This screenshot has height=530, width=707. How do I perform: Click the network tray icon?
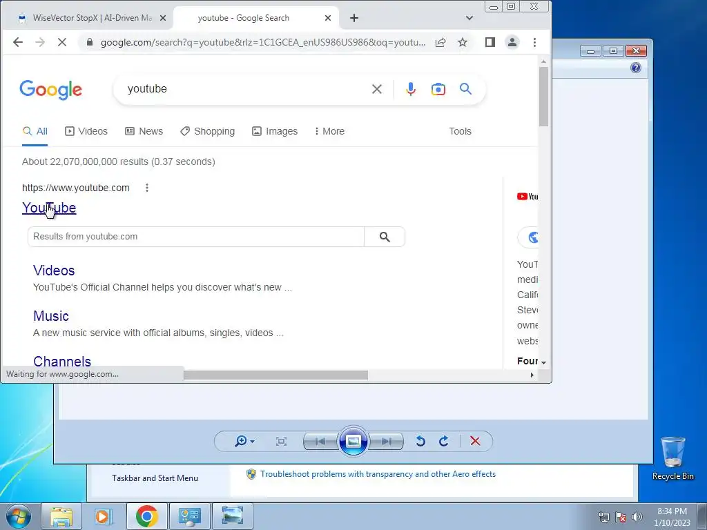click(x=603, y=517)
